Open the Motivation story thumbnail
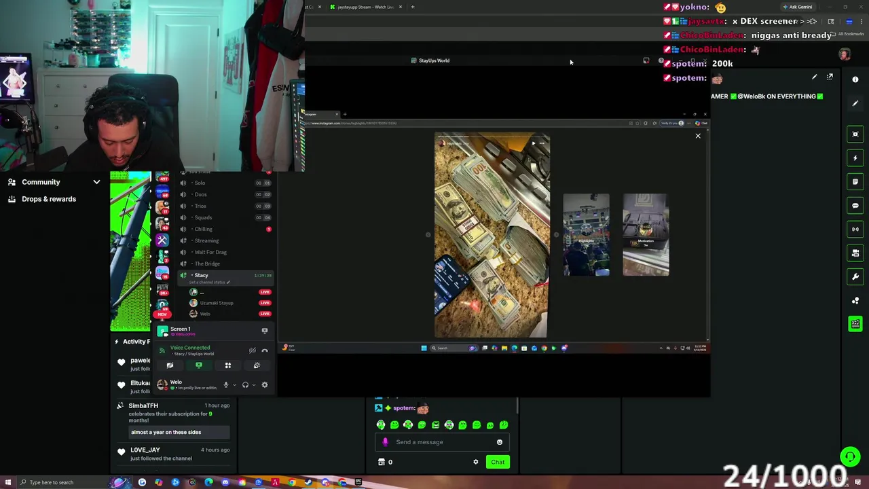 click(x=646, y=235)
